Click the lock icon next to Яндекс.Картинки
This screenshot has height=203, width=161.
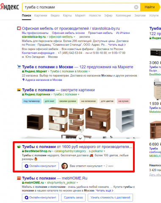pyautogui.click(x=23, y=94)
